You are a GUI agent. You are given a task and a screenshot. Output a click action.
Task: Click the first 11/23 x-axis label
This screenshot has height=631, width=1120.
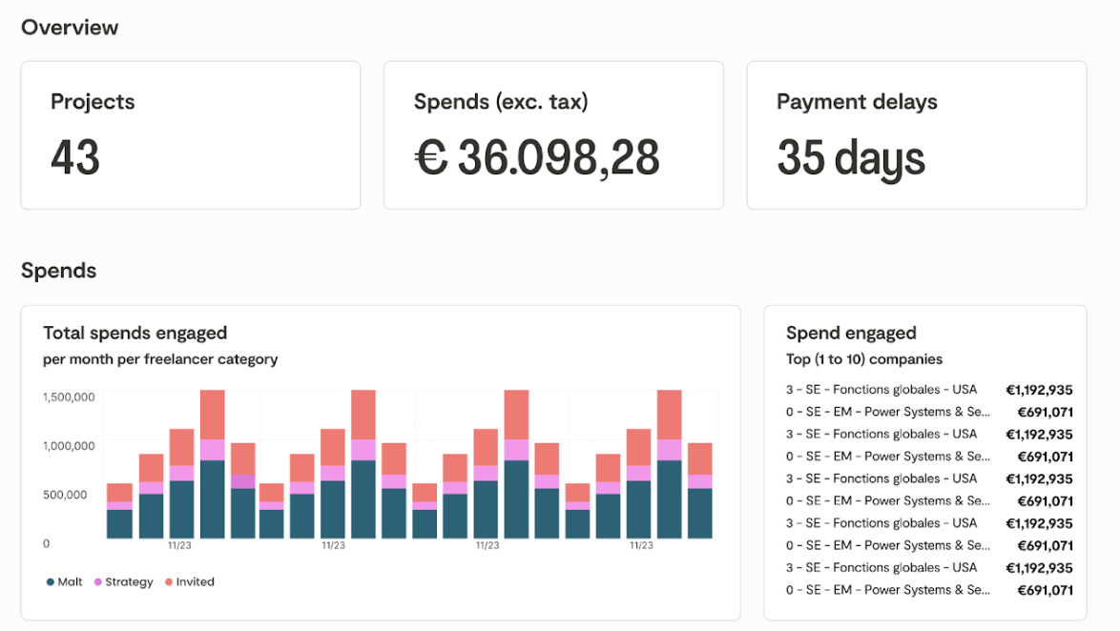tap(178, 546)
